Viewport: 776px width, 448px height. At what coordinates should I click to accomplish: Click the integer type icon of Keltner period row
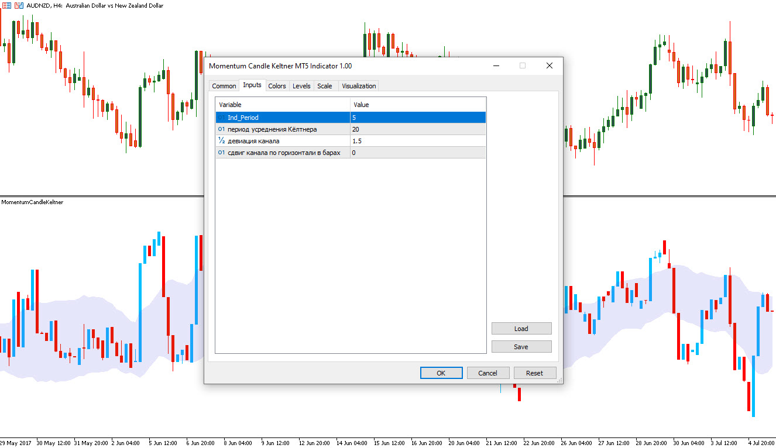(x=221, y=129)
